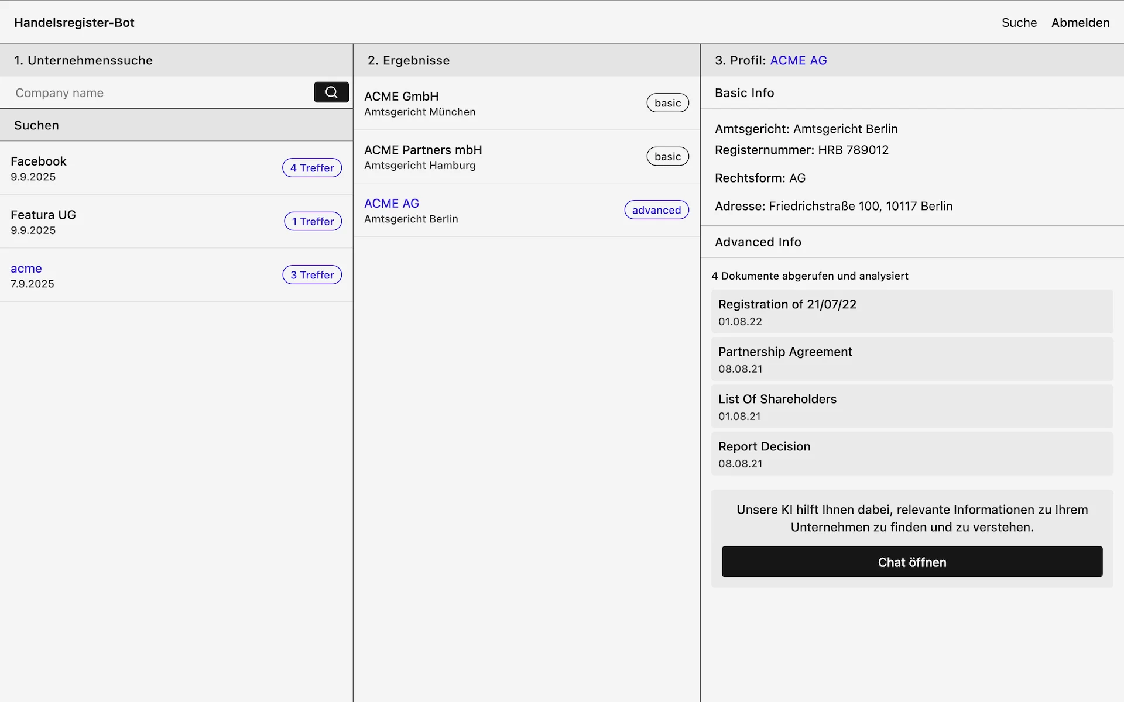1124x702 pixels.
Task: Click the 3 Treffer badge
Action: point(311,275)
